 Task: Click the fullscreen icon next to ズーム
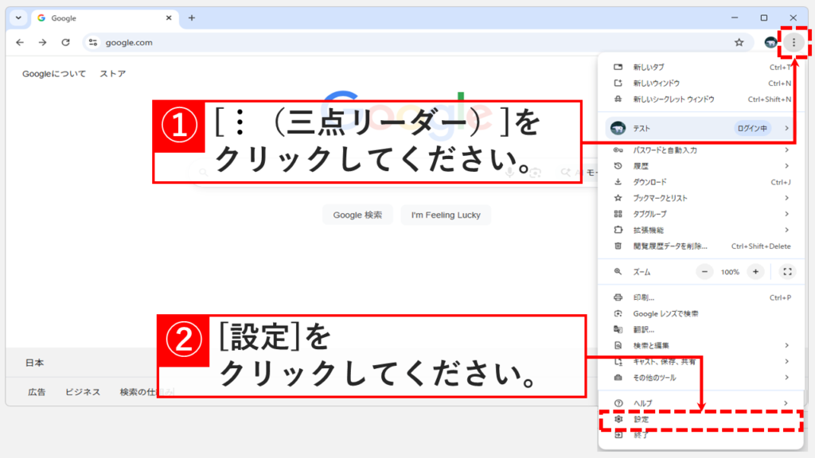tap(788, 271)
